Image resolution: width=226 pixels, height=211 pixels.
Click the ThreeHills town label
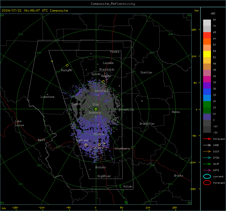[126, 110]
